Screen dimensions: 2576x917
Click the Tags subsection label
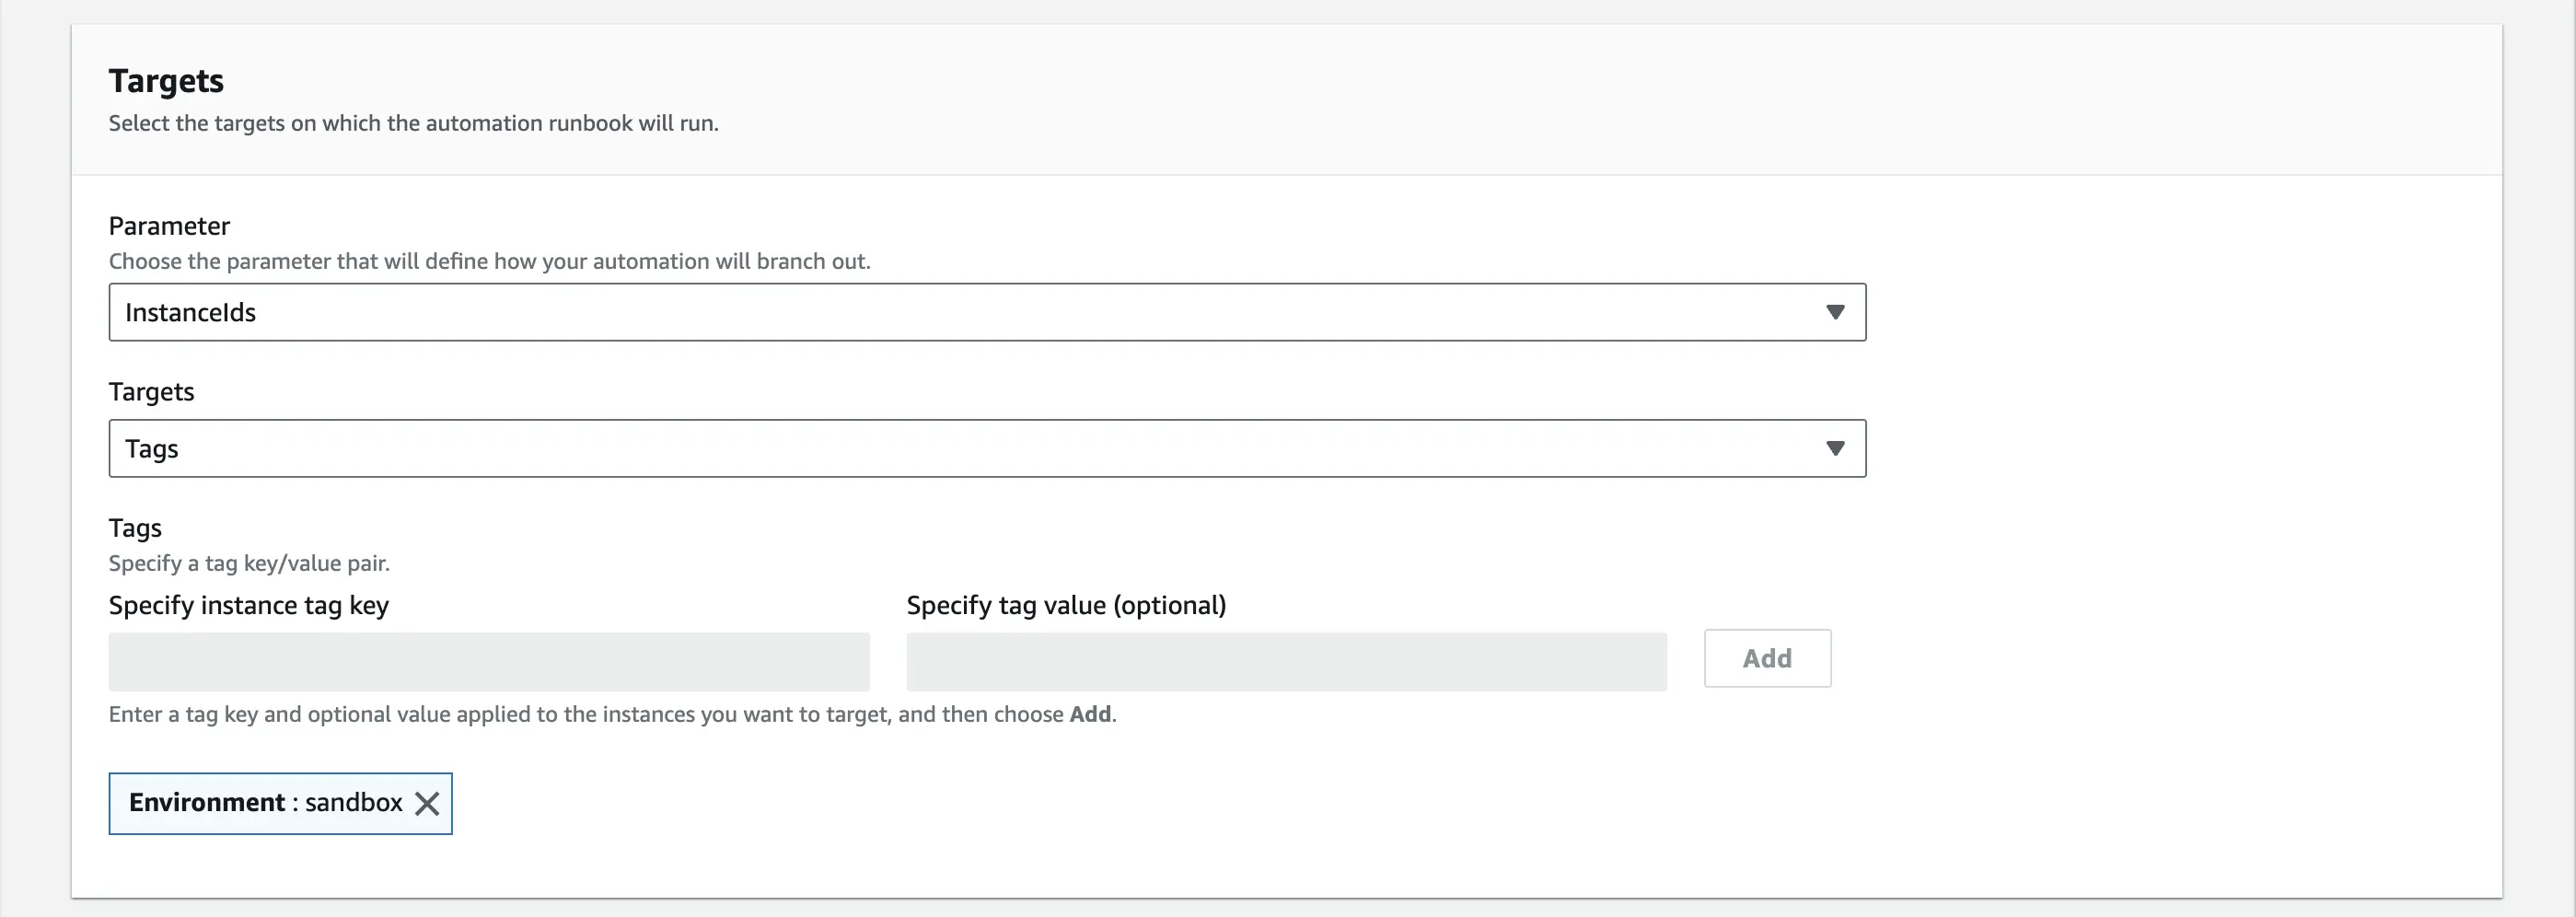[135, 527]
